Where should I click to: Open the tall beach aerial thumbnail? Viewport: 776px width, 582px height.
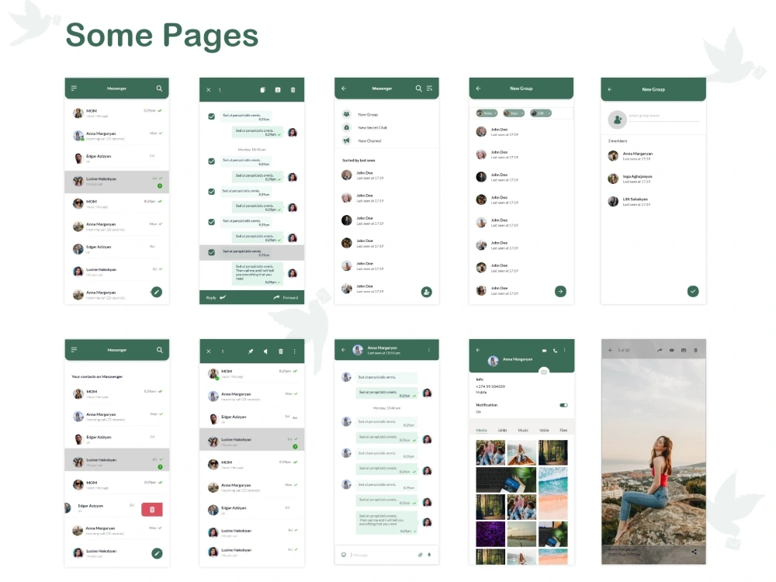(553, 493)
